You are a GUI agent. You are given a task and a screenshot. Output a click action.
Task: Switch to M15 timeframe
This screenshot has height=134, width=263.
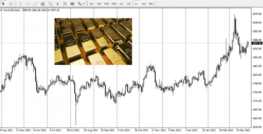click(106, 4)
